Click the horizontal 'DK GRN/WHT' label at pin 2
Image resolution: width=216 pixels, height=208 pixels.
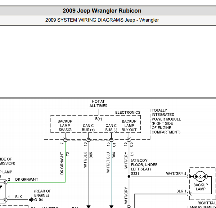[x=27, y=179]
